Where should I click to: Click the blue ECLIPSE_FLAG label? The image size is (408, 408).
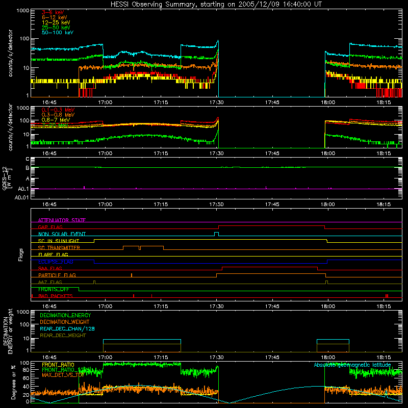[x=56, y=262]
